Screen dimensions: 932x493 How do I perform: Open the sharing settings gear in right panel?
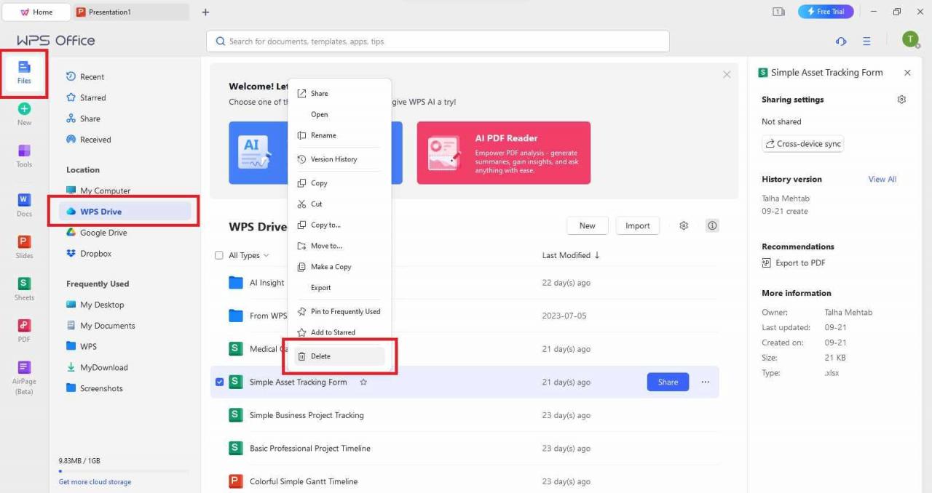[901, 99]
